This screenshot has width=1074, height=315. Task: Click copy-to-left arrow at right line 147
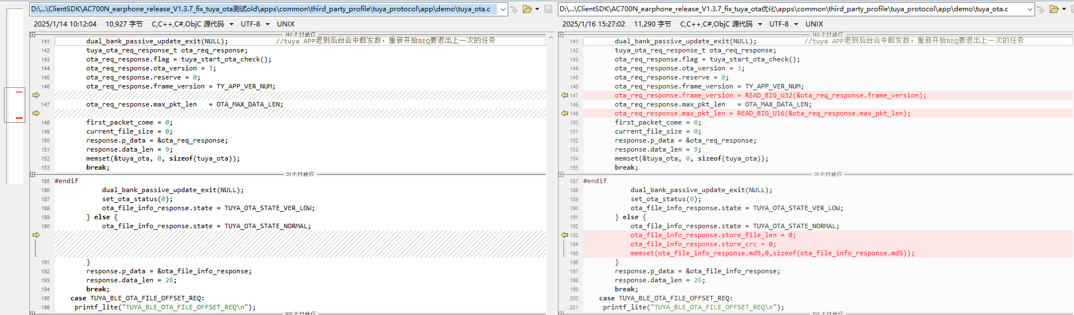(565, 95)
